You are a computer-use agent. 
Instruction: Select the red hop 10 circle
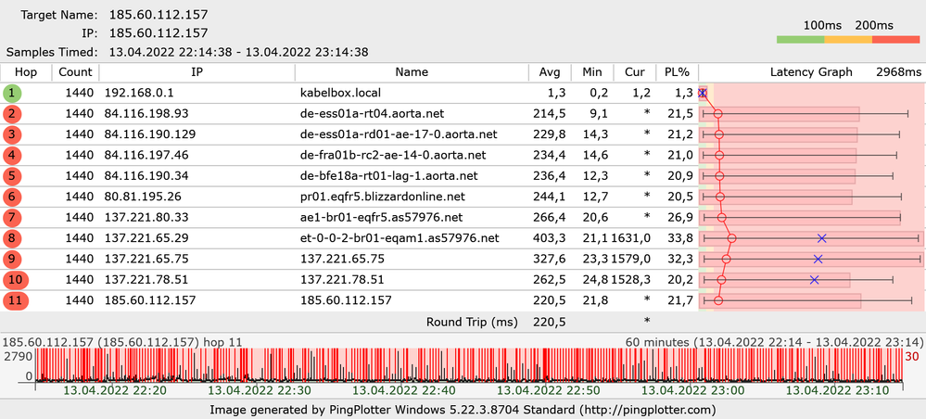15,280
